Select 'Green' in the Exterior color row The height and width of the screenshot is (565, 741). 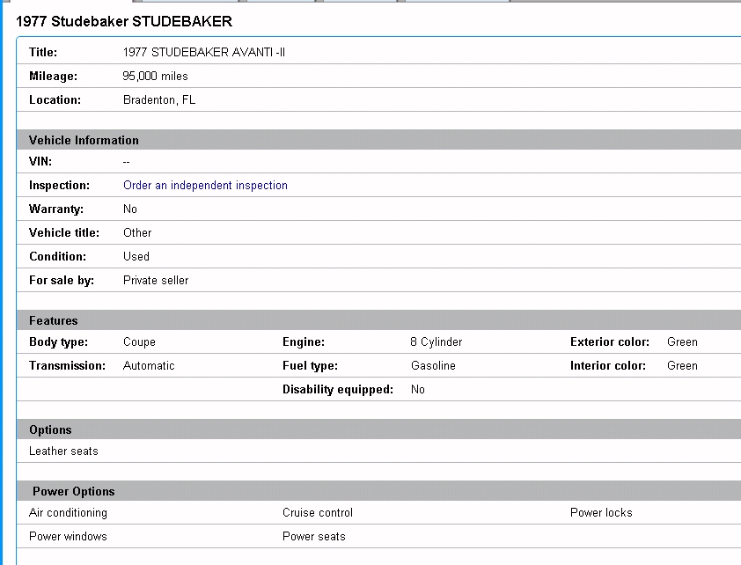(682, 341)
